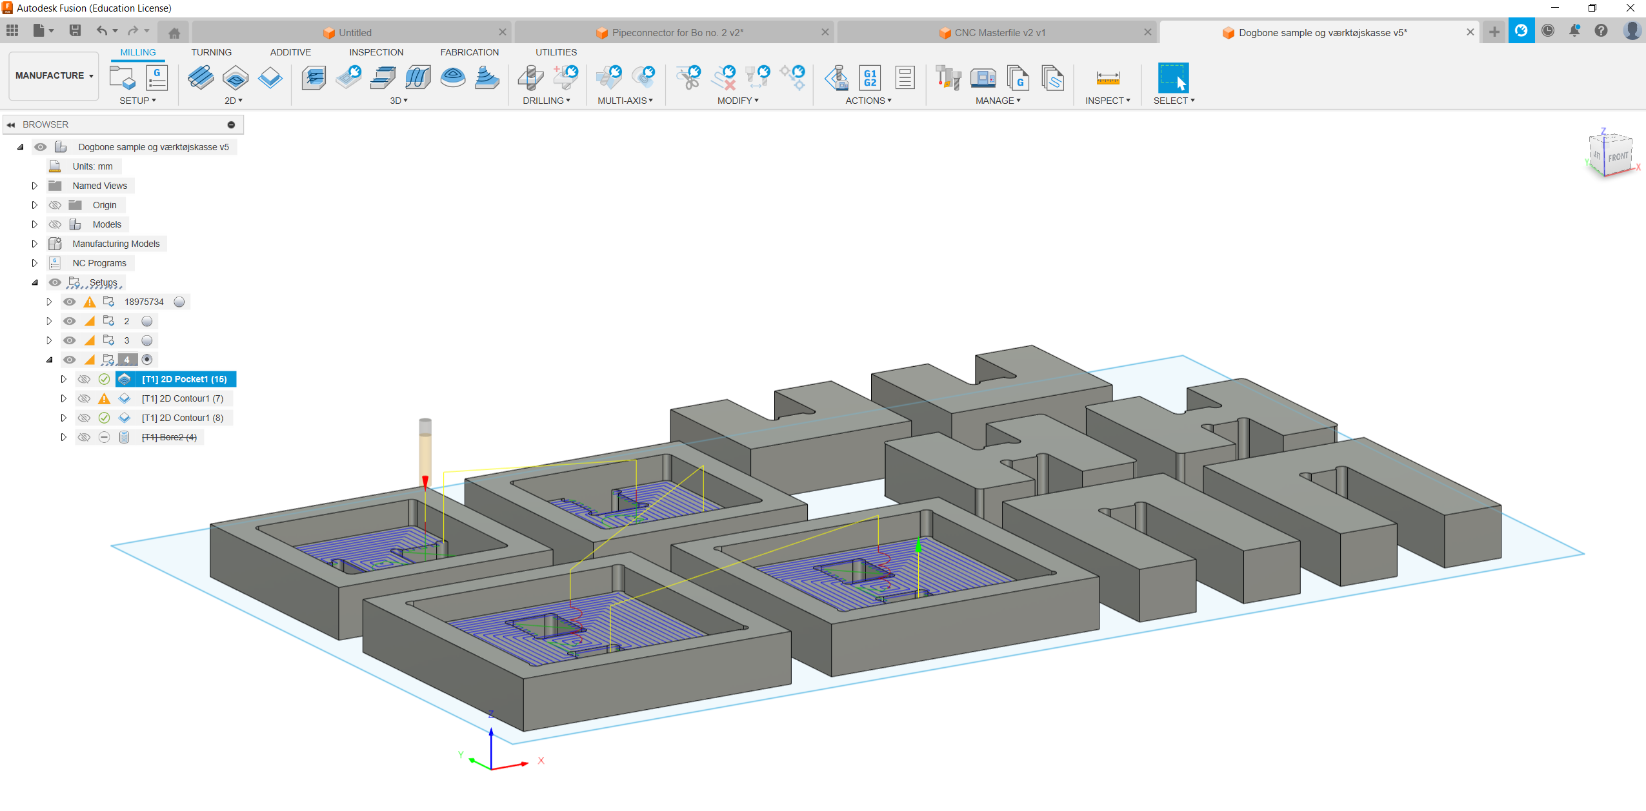Click the Measure ruler icon under Inspect
The height and width of the screenshot is (811, 1646).
point(1107,78)
